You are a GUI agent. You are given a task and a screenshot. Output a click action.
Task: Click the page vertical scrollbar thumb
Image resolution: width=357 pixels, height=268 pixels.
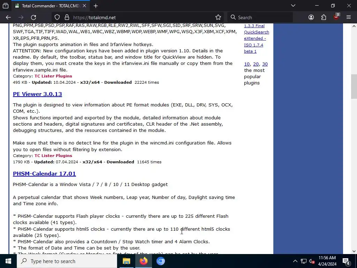354,87
